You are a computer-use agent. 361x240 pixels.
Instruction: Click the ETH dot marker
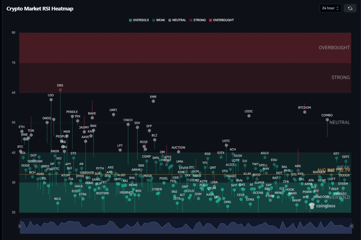click(22, 131)
